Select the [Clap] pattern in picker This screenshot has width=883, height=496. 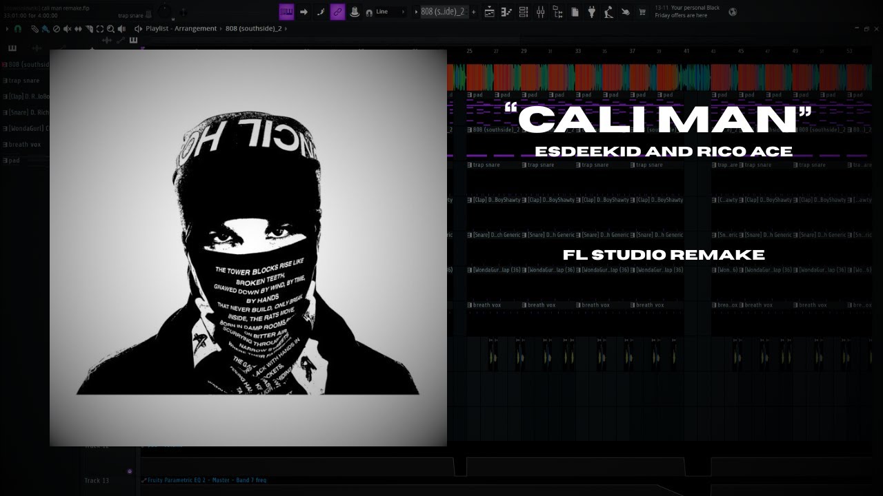coord(26,96)
